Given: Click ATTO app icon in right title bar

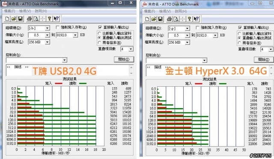Looking at the screenshot, I should point(145,4).
